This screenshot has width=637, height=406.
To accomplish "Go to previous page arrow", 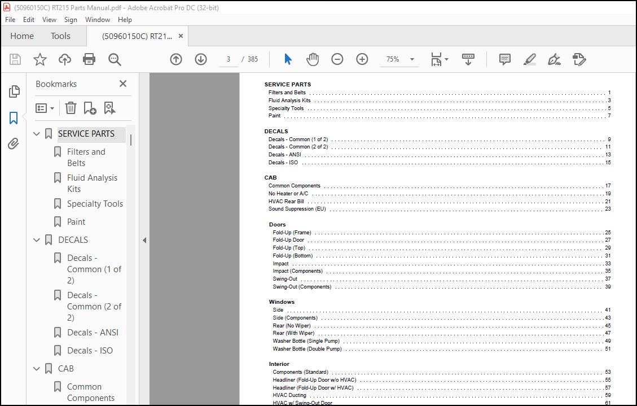I will (x=176, y=59).
